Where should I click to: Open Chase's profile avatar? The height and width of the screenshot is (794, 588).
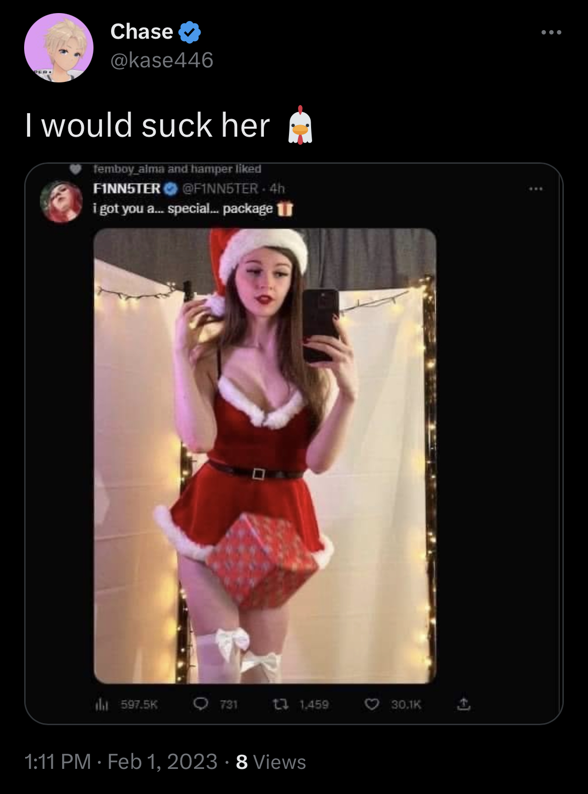[x=59, y=48]
